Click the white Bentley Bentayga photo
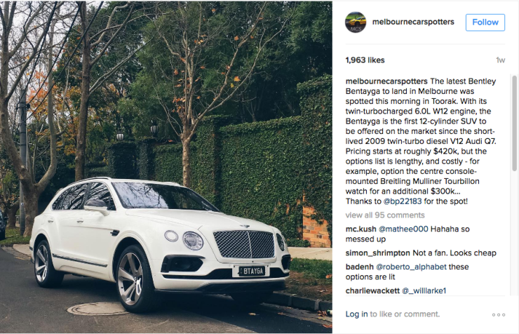This screenshot has width=519, height=334. tap(166, 167)
